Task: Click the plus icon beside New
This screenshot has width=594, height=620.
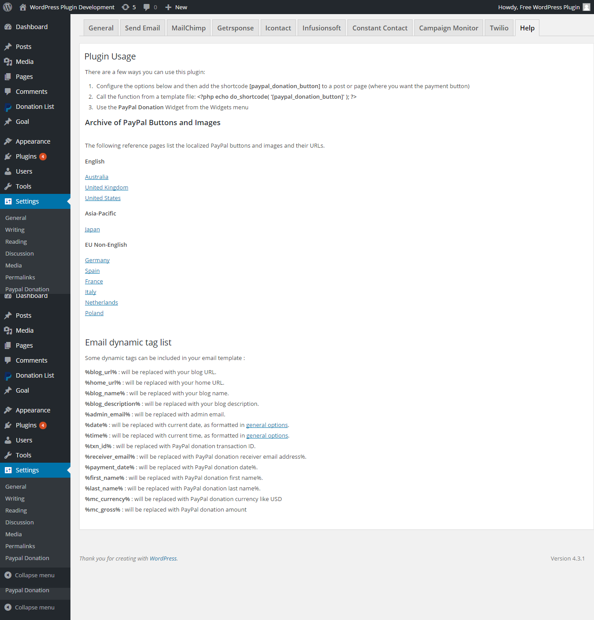Action: [x=168, y=7]
